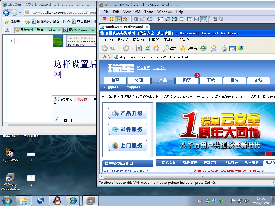Open the File menu in VMware

[x=106, y=12]
